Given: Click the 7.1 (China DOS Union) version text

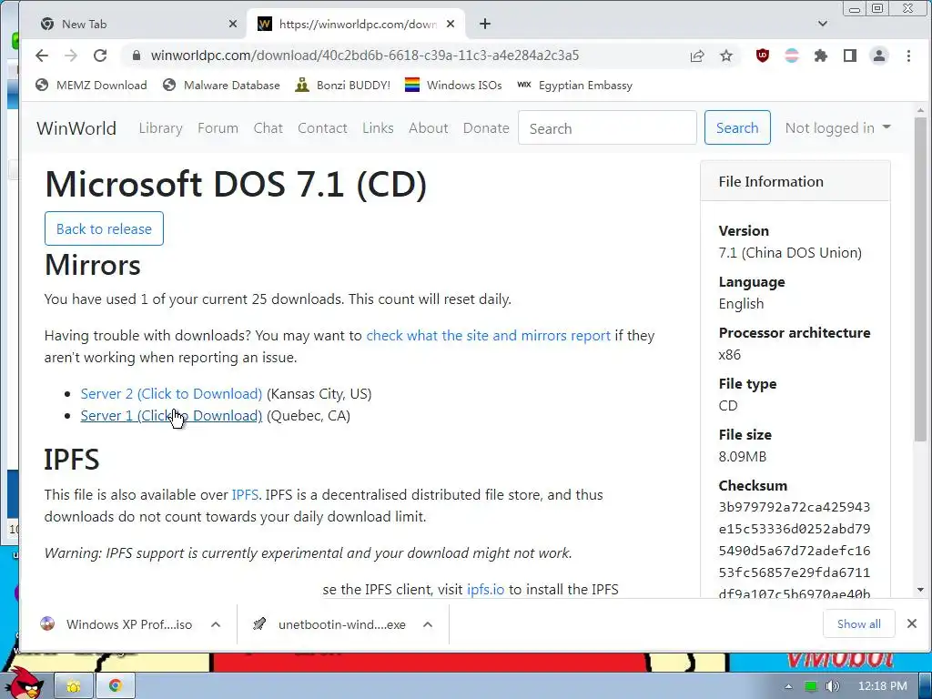Looking at the screenshot, I should tap(790, 253).
